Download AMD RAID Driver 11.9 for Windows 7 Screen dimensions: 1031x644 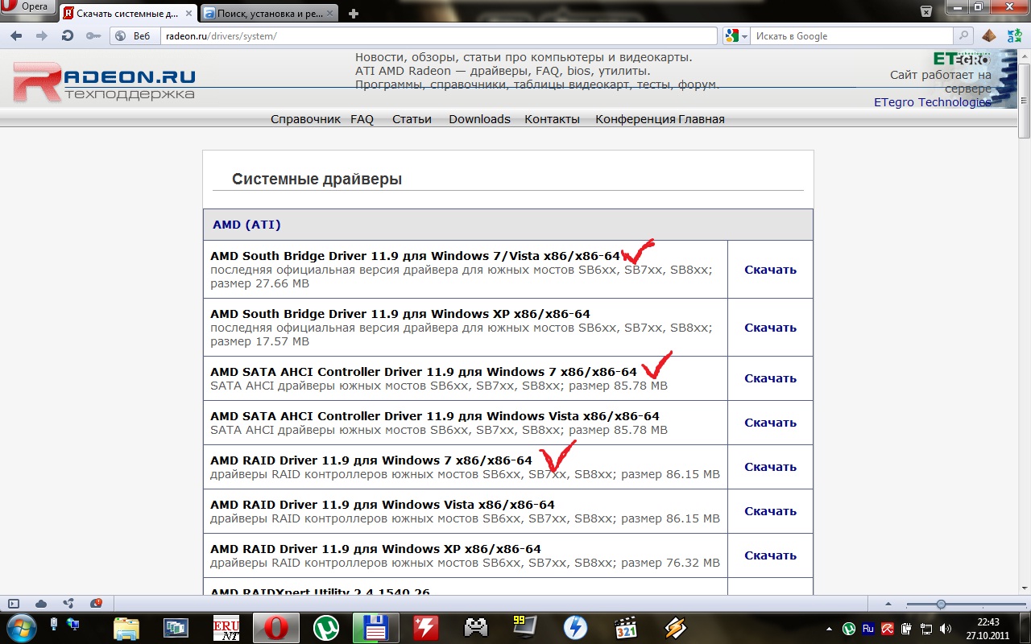(x=770, y=467)
